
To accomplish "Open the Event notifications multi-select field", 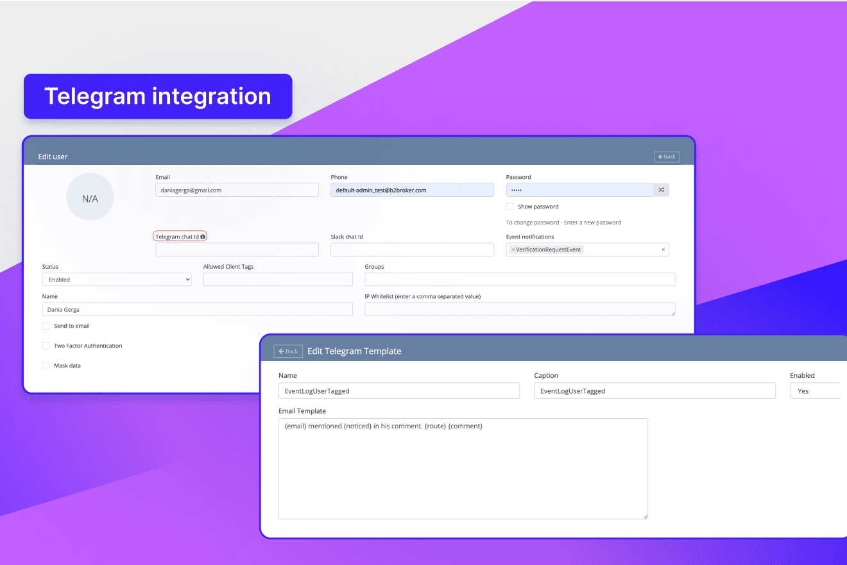I will click(587, 249).
